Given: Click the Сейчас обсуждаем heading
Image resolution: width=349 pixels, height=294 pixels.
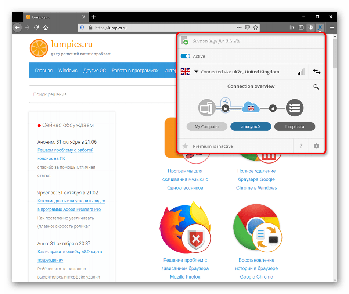Looking at the screenshot, I should [x=68, y=125].
